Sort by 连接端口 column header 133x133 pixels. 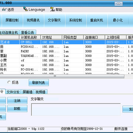(94, 37)
